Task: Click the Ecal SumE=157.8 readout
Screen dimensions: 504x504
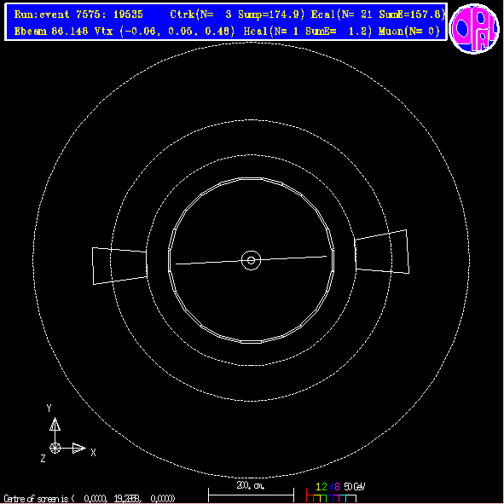Action: point(379,14)
